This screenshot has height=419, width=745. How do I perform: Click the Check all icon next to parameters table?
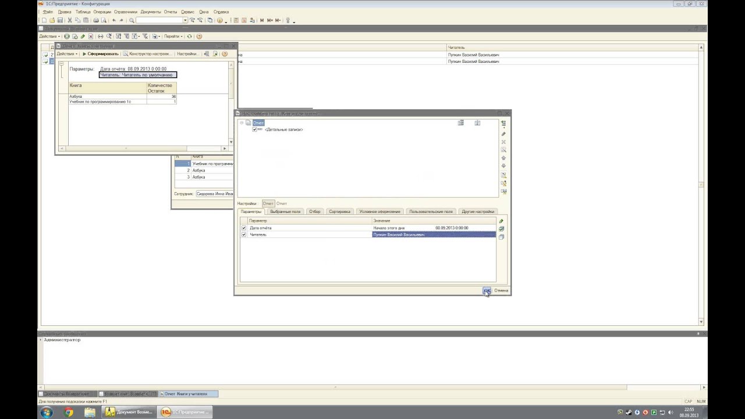(501, 229)
